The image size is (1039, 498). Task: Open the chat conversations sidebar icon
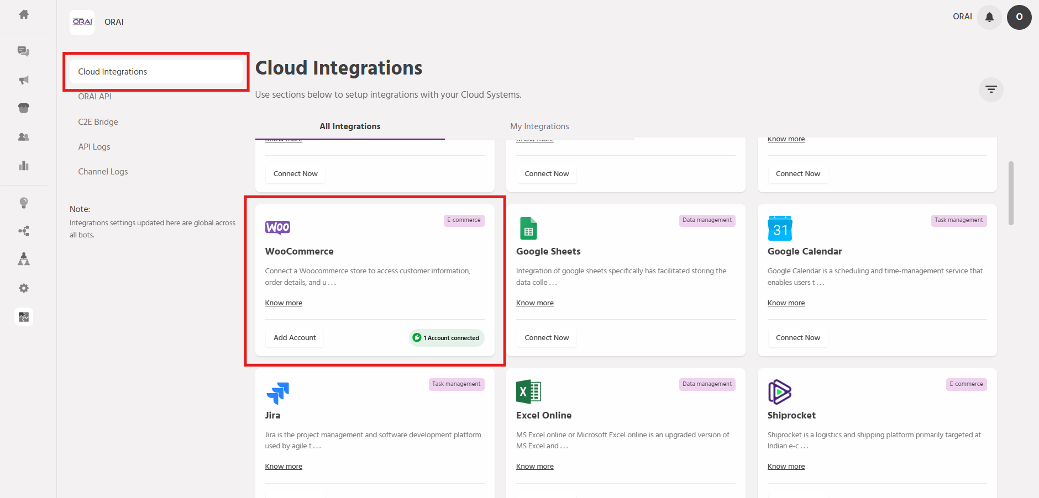tap(24, 51)
